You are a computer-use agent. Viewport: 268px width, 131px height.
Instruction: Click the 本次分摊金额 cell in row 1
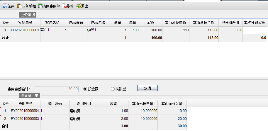[x=255, y=30]
